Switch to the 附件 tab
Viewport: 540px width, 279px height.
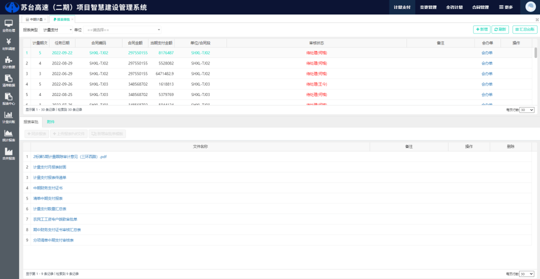(50, 122)
